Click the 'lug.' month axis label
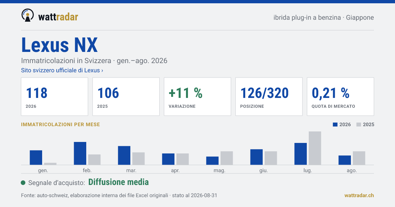This screenshot has width=395, height=207. click(308, 171)
